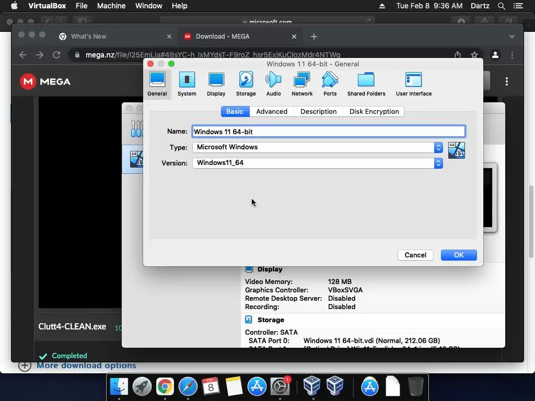Screen dimensions: 535x401
Task: Open System Preferences from the dock
Action: pos(280,387)
